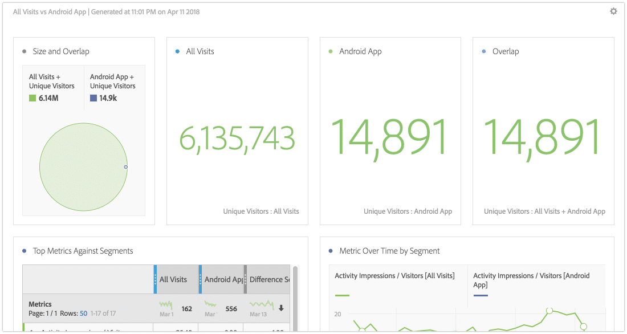Click the Top Metrics Against Segments dot

[24, 251]
